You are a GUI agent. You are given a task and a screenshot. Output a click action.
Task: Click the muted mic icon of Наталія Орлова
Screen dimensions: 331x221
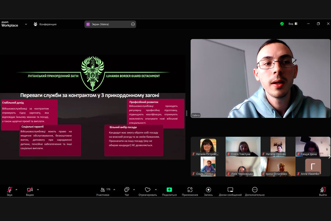[x=263, y=154]
